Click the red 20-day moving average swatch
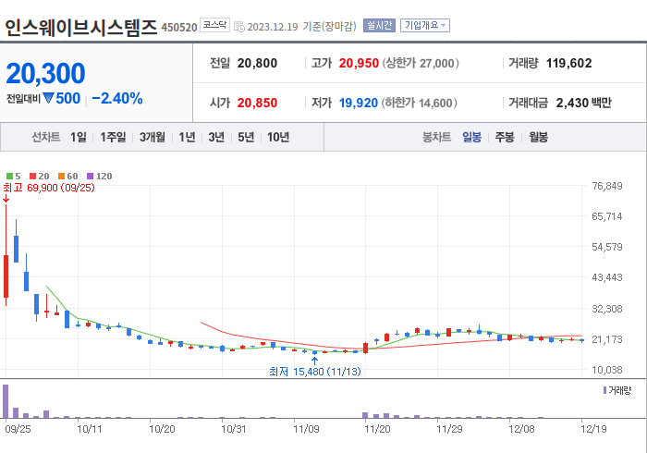The height and width of the screenshot is (453, 647). click(x=33, y=177)
